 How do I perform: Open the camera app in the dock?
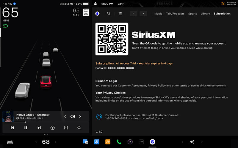[130, 142]
